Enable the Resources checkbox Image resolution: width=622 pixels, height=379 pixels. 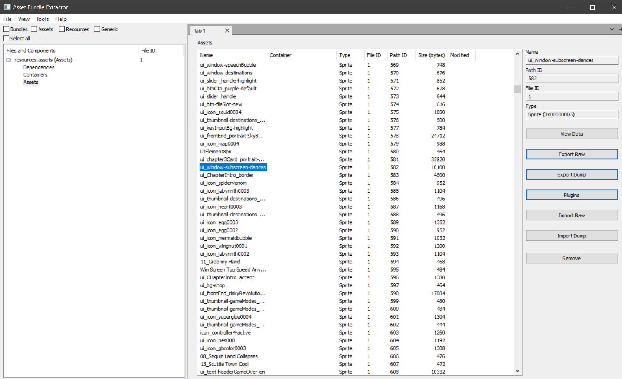coord(62,29)
